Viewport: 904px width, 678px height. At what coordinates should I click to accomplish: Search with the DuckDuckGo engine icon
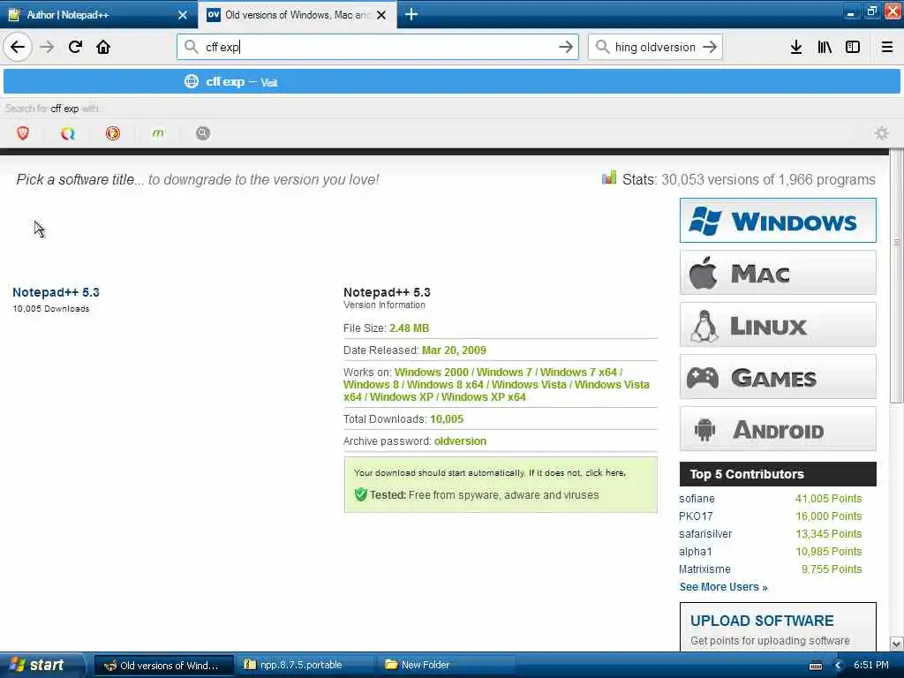pyautogui.click(x=113, y=134)
